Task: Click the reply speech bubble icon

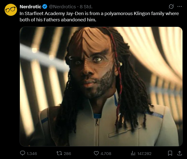Action: point(22,153)
